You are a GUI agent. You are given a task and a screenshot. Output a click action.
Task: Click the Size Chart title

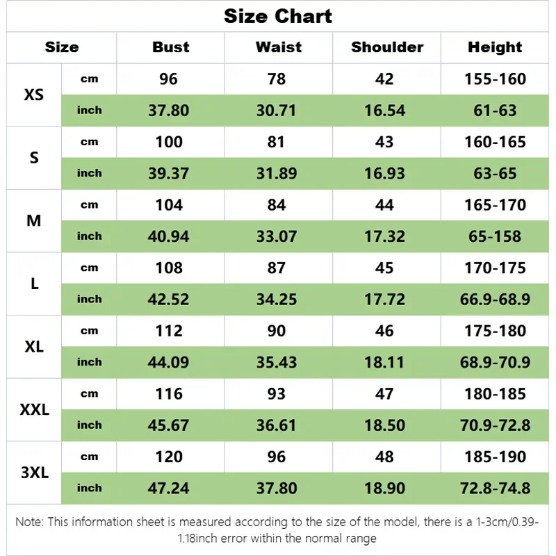(x=278, y=17)
